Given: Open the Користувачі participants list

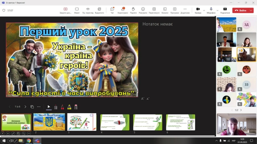Looking at the screenshot, I should [x=123, y=10].
